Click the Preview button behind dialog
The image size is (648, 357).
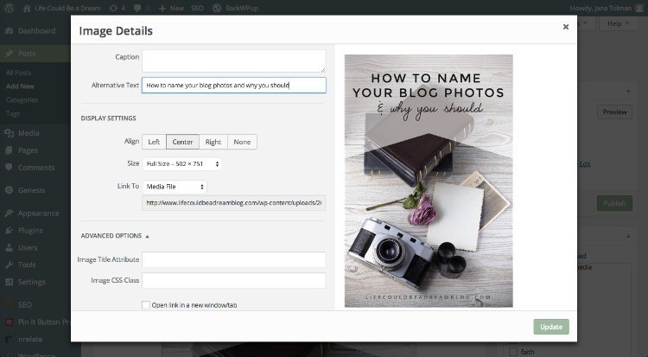click(614, 112)
